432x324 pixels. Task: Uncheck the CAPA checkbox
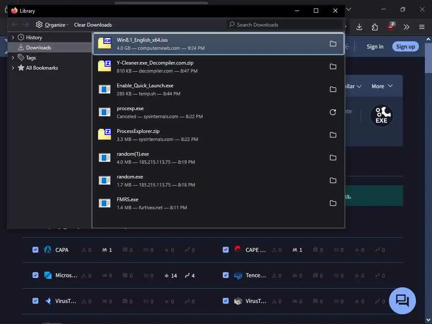pyautogui.click(x=35, y=250)
